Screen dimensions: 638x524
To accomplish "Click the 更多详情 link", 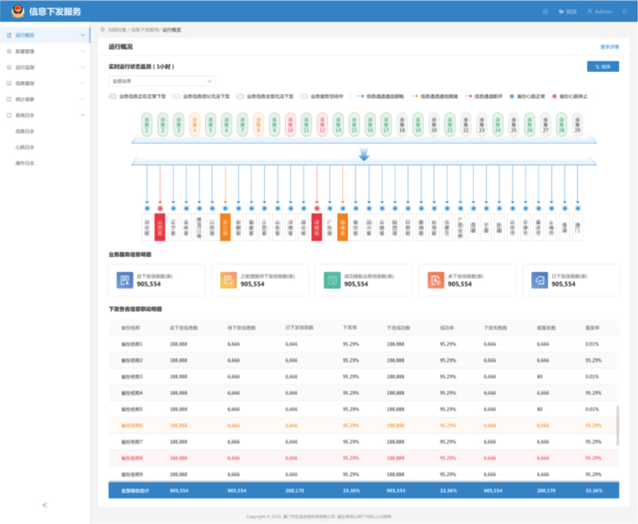I will (x=609, y=47).
